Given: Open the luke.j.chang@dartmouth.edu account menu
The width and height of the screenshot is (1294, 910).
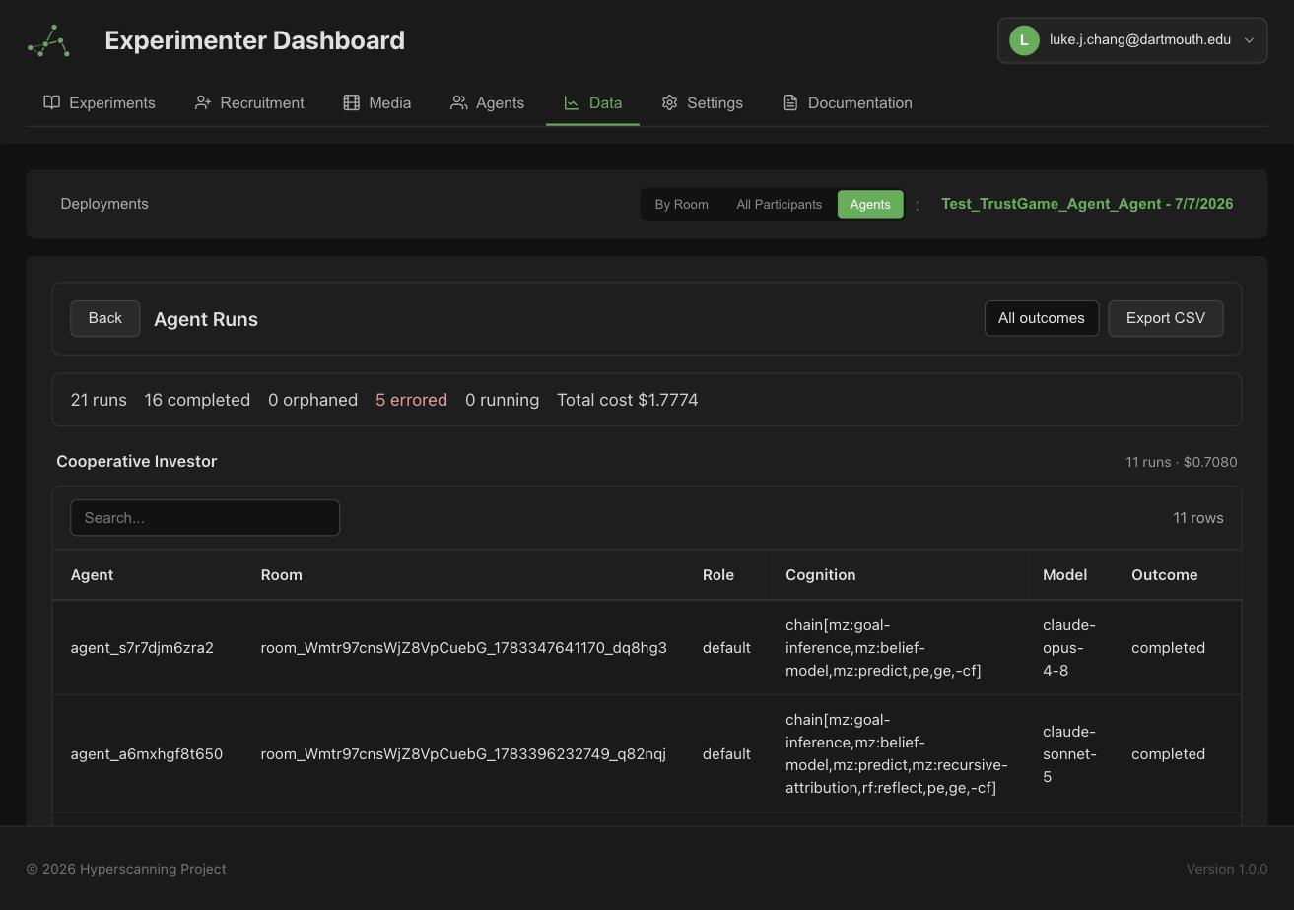Looking at the screenshot, I should click(1132, 40).
